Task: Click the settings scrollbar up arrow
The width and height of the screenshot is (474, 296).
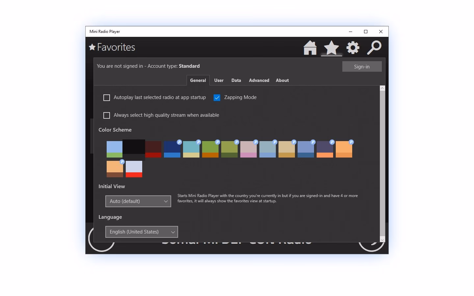Action: pos(382,88)
